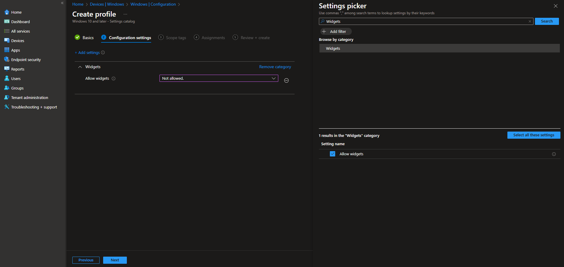564x267 pixels.
Task: Open Troubleshooting + support
Action: 33,107
